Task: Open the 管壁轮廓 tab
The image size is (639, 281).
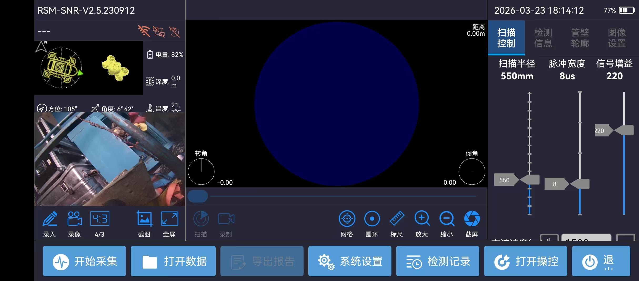Action: (x=580, y=38)
